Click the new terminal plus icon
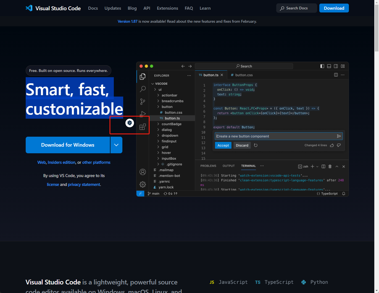Screen dimensions: 379x293 [x=312, y=166]
